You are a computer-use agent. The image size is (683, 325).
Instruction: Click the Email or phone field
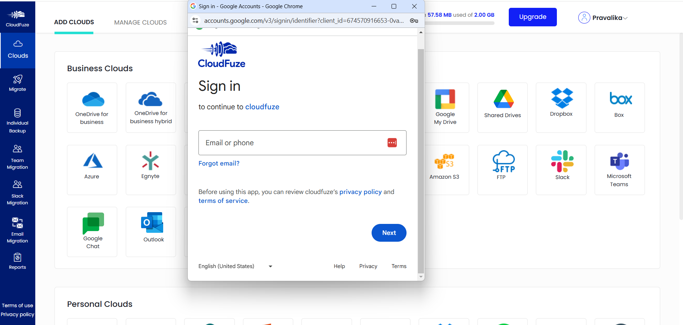(302, 143)
